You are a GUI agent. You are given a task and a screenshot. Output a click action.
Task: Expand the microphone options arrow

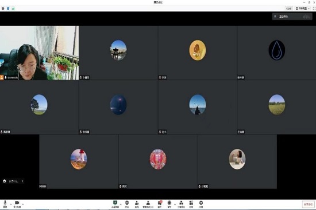(11, 204)
